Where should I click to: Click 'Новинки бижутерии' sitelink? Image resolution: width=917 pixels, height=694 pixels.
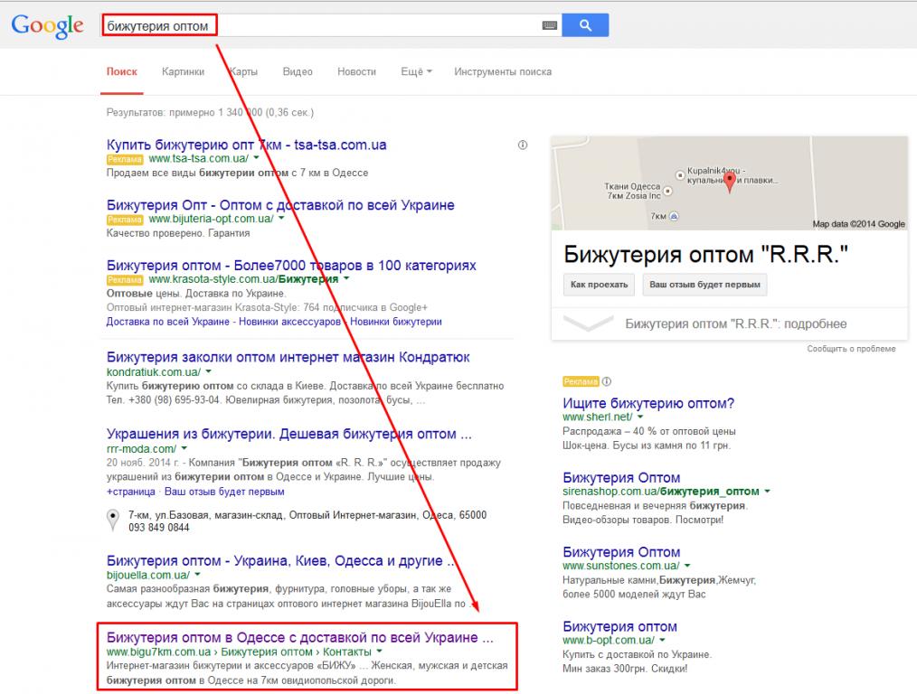click(x=396, y=322)
